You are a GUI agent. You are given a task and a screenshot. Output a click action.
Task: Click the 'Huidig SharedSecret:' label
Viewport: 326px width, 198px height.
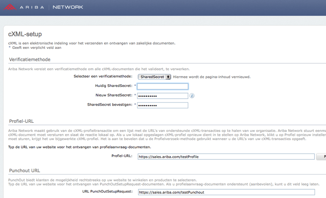(x=114, y=86)
